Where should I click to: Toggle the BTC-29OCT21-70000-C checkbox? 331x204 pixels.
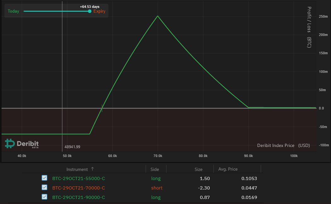click(x=44, y=188)
